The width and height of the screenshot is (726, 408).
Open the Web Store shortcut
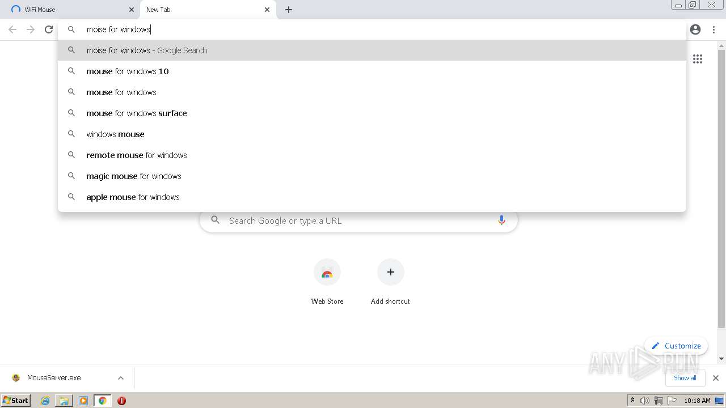click(x=327, y=282)
